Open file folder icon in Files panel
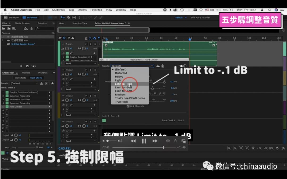 (x=3, y=28)
